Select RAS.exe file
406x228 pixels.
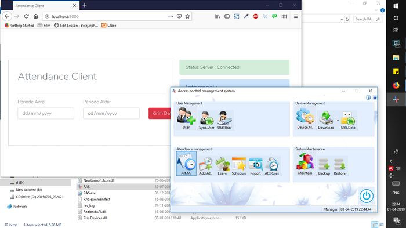point(89,193)
